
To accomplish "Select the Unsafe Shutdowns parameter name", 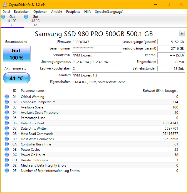I will click(34, 160).
